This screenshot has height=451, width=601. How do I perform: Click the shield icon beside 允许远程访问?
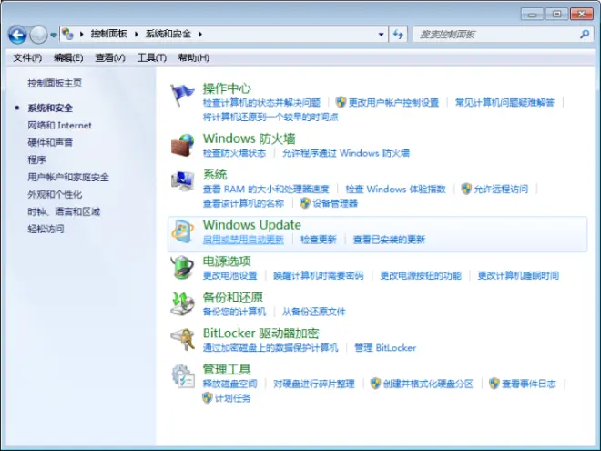tap(466, 189)
